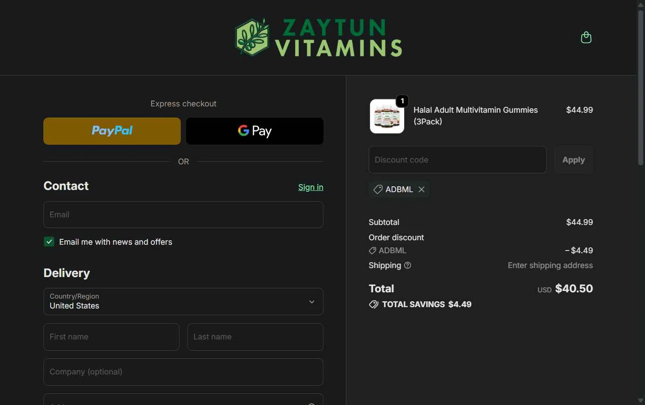The image size is (645, 405).
Task: Click the scrollbar down arrow
Action: 641,401
